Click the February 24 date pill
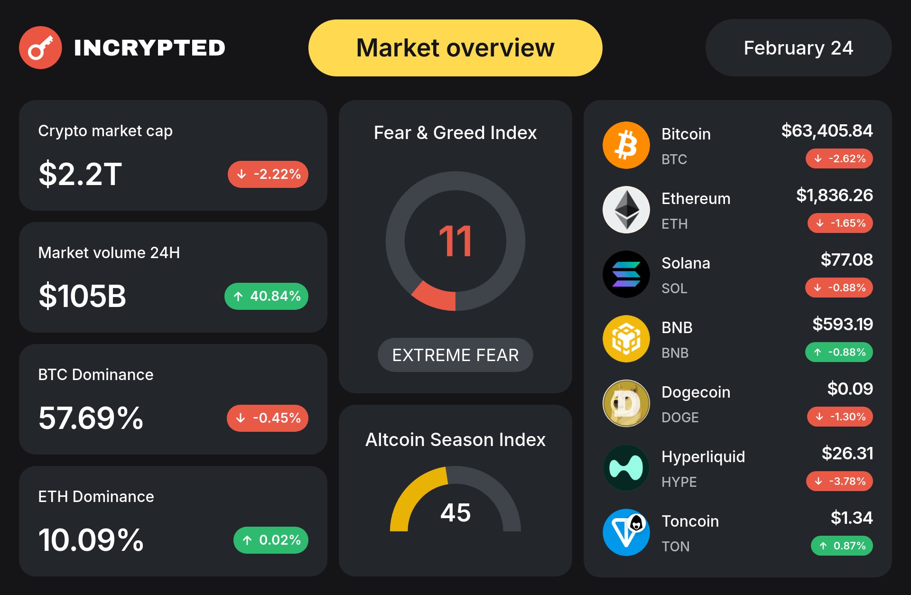Image resolution: width=911 pixels, height=595 pixels. tap(798, 48)
